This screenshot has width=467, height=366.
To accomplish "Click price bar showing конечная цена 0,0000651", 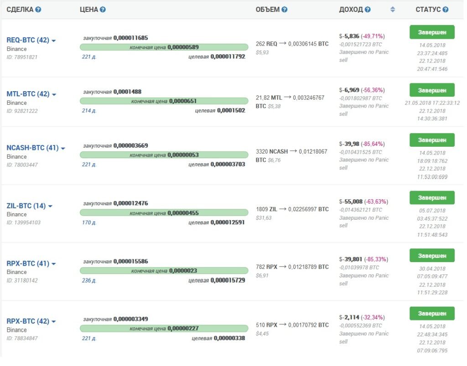I will coord(164,101).
